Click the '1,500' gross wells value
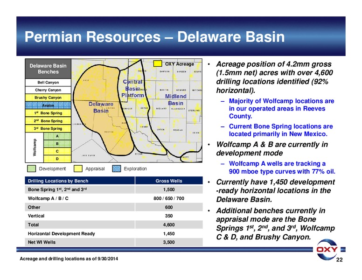The image size is (362, 280). [x=169, y=189]
